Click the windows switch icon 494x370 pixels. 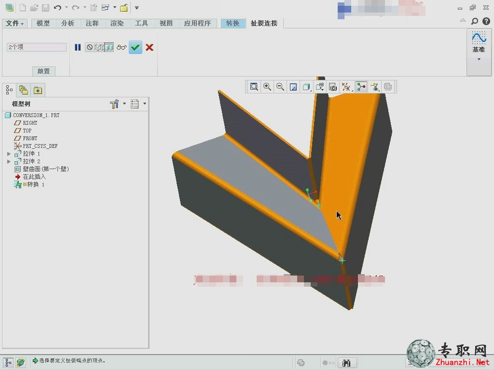(105, 8)
